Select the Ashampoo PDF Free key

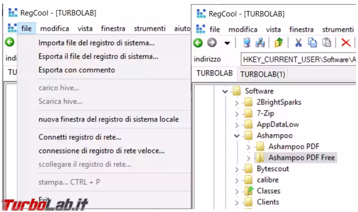(x=302, y=157)
